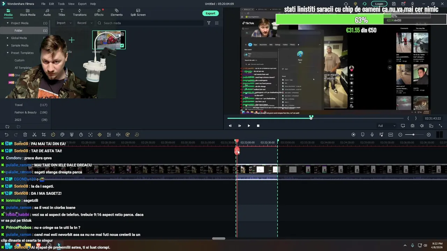The height and width of the screenshot is (251, 447).
Task: Click the Undo arrow in timeline toolbar
Action: [7, 135]
